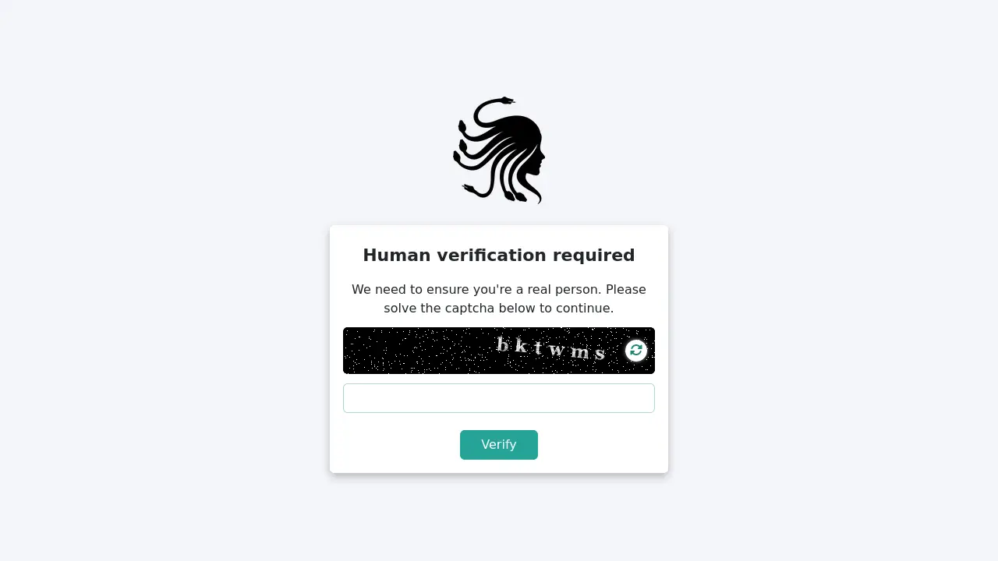Click the Medusa head logo

(x=499, y=150)
